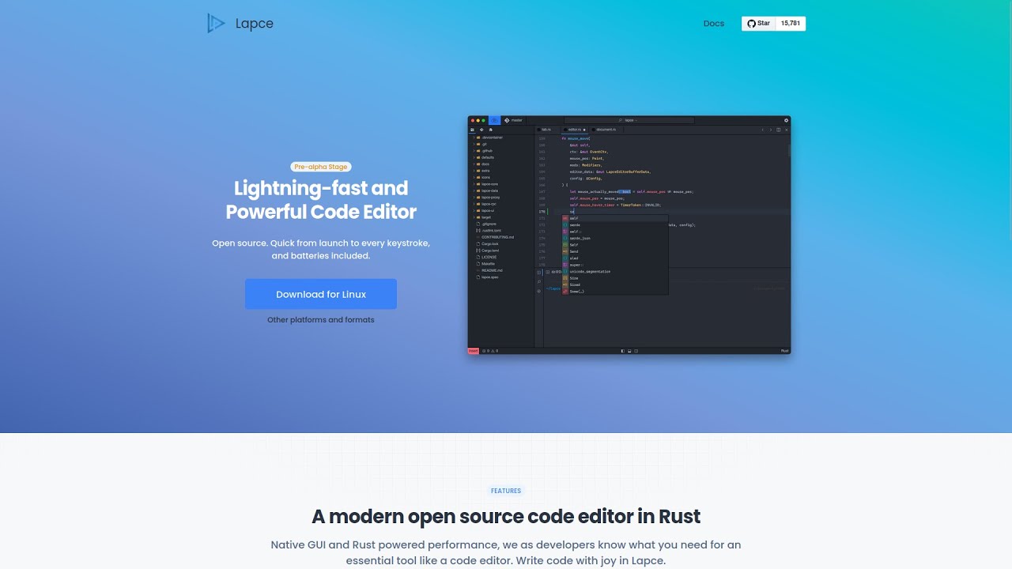Click the warnings count icon in status bar
The height and width of the screenshot is (569, 1012).
point(493,351)
